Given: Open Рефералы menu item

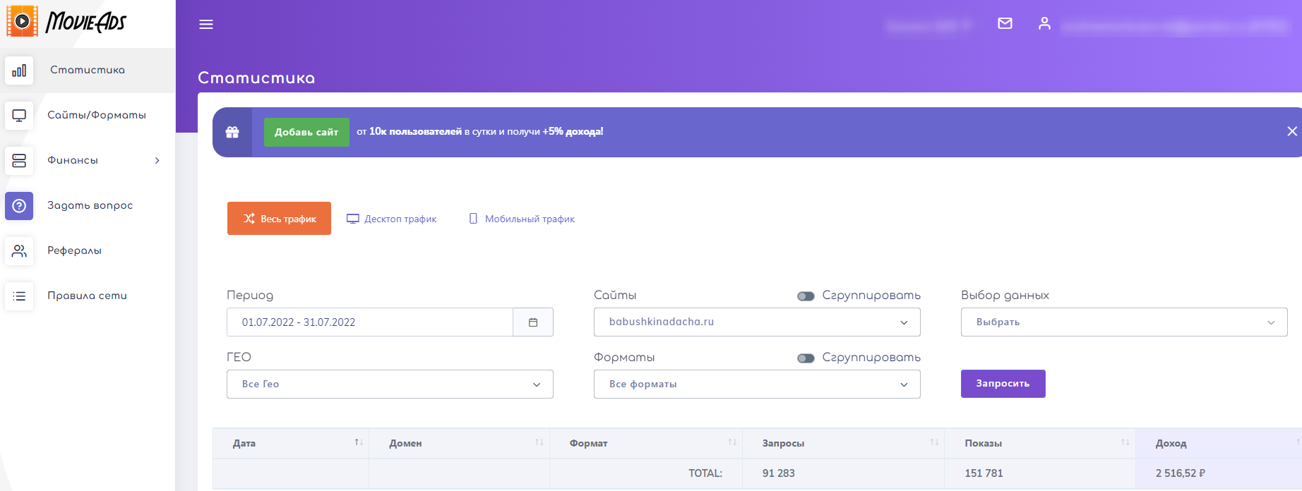Looking at the screenshot, I should pyautogui.click(x=88, y=251).
